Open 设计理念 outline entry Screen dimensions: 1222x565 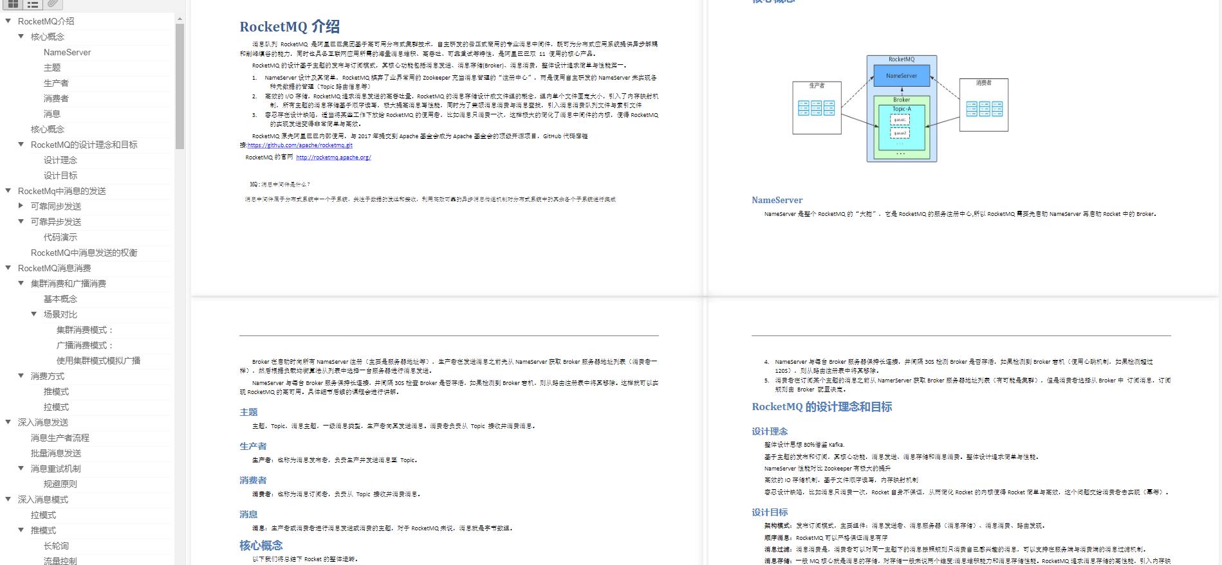click(60, 160)
